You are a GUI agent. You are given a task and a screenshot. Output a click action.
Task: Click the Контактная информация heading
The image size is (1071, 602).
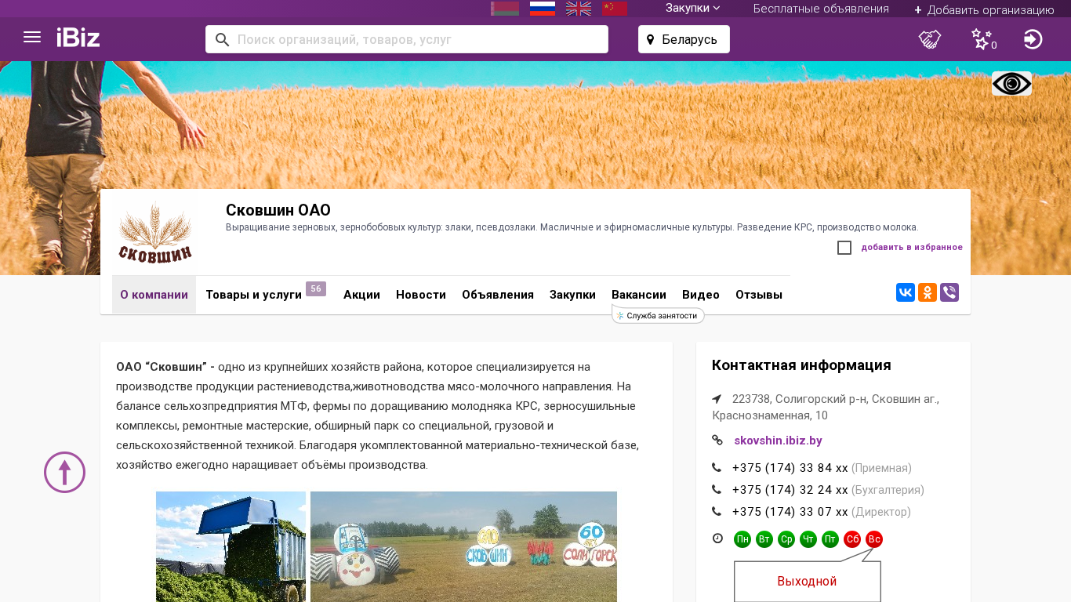[x=801, y=365]
